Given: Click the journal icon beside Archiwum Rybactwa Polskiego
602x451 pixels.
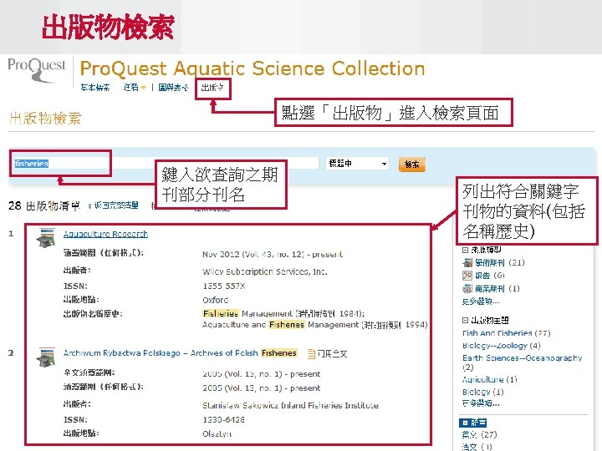Looking at the screenshot, I should tap(46, 357).
